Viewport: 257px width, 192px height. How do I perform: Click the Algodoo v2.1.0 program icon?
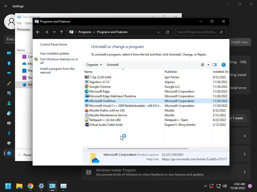click(87, 82)
